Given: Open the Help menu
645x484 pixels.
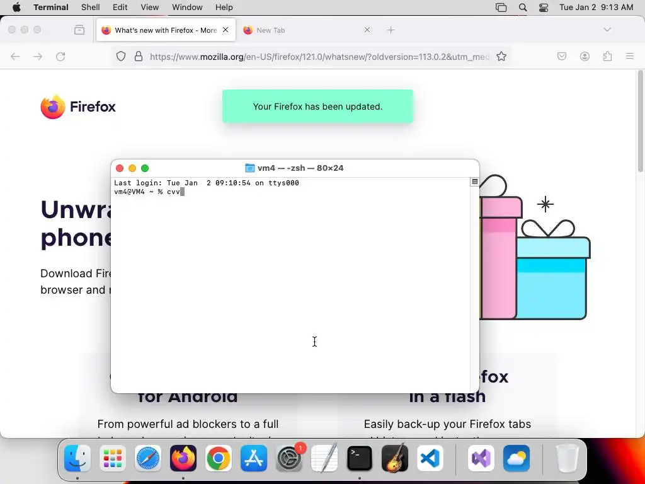Looking at the screenshot, I should 224,8.
